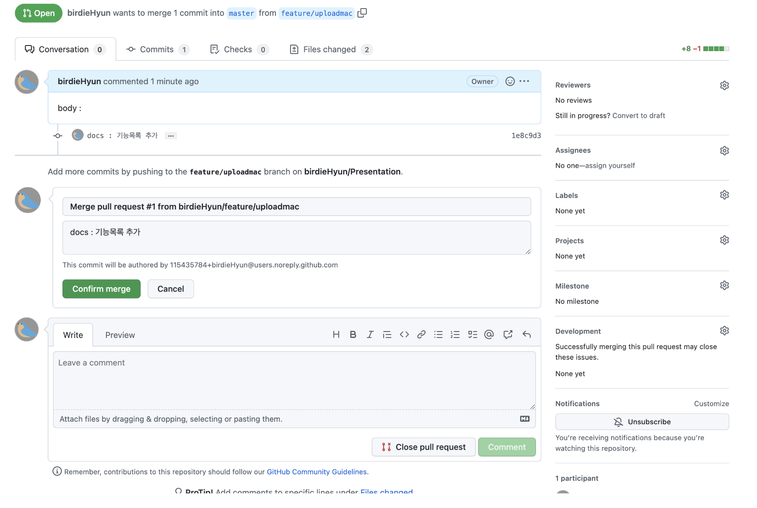Add a bulleted list to the comment

pos(438,334)
